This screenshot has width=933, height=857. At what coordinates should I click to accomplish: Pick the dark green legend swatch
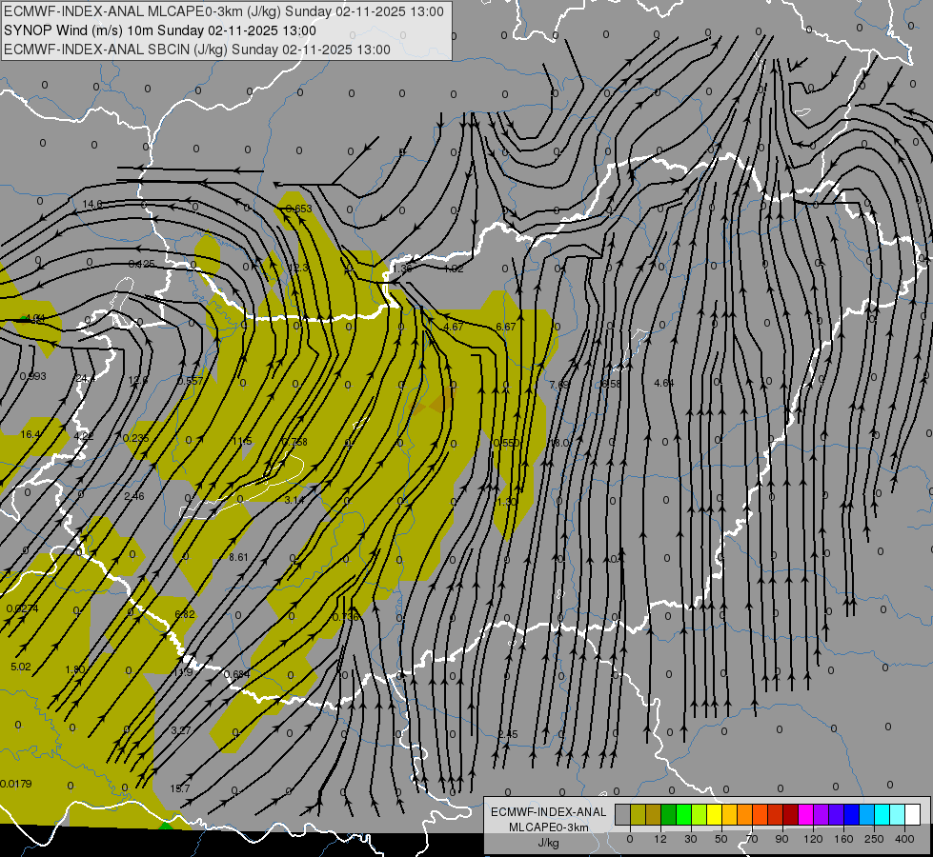[668, 815]
